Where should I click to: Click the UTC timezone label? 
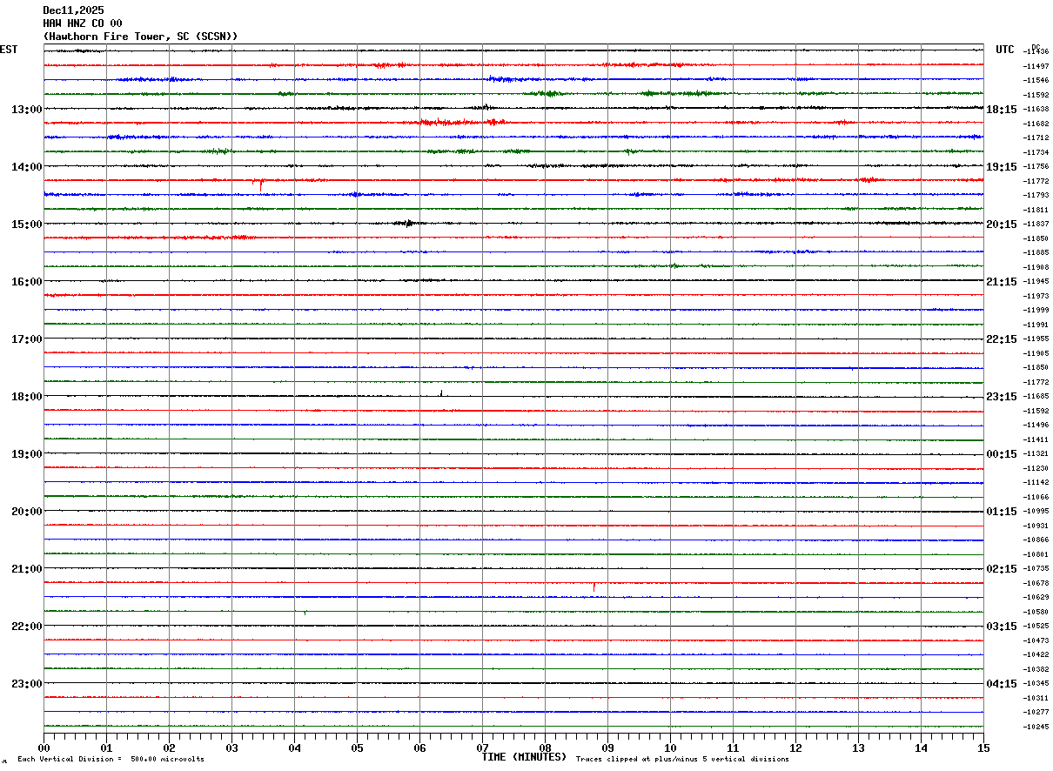click(x=1005, y=50)
